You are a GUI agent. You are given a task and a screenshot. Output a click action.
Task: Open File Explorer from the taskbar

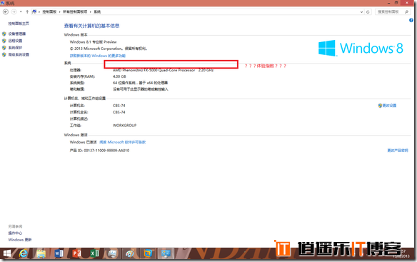pyautogui.click(x=41, y=253)
